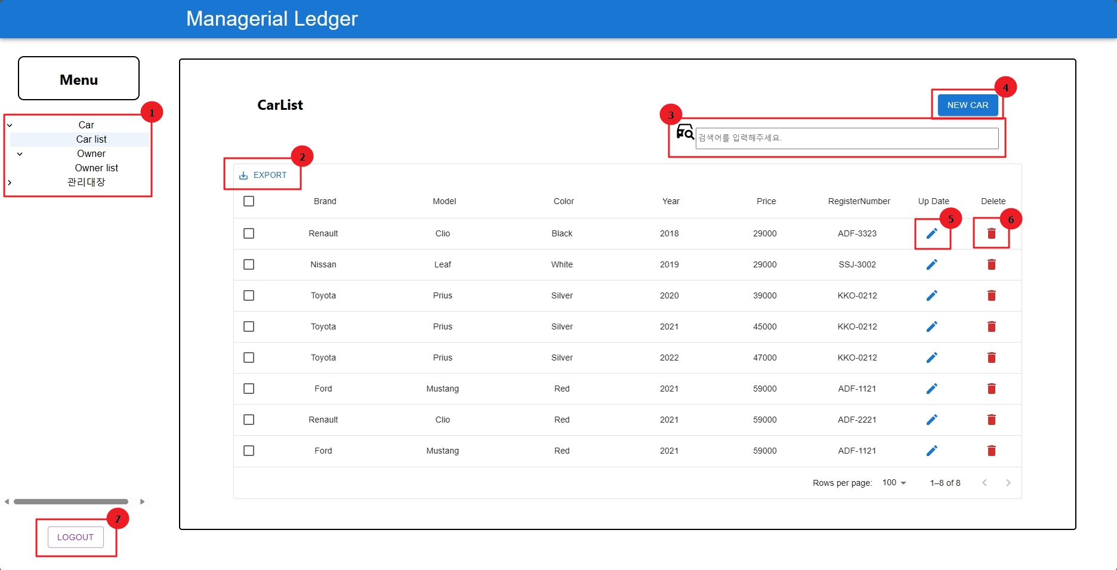
Task: Edit the Toyota Prius 2020 row
Action: coord(931,295)
